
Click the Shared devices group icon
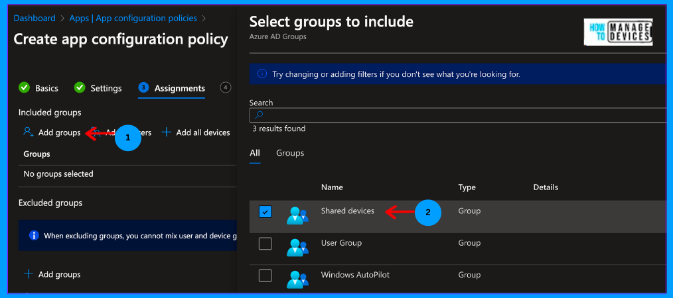point(297,215)
